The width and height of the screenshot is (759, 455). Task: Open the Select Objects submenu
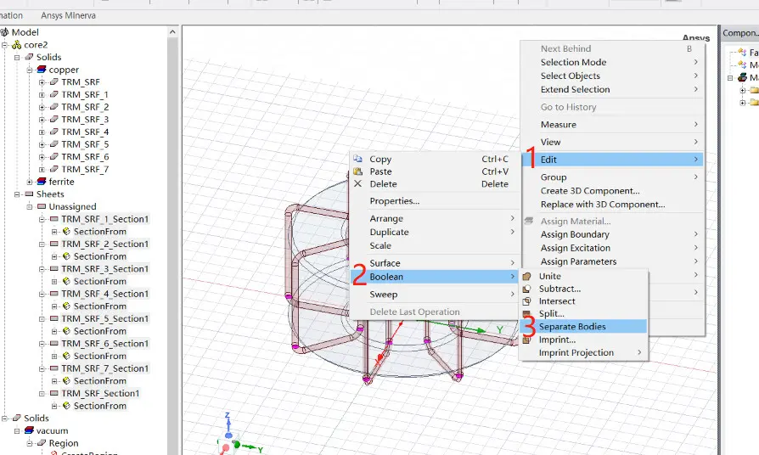tap(613, 76)
